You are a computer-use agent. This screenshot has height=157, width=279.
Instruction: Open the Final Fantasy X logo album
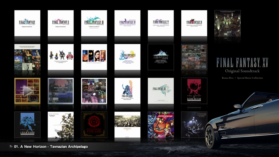(127, 57)
